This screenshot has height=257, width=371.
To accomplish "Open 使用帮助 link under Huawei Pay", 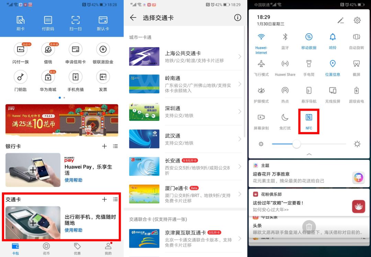I will coord(74,180).
